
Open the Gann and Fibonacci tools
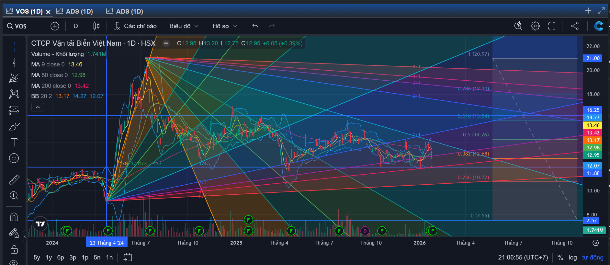pyautogui.click(x=14, y=78)
